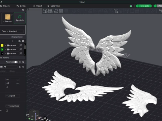Open the Aligned seam dropdown
This screenshot has width=162, height=121.
click(12, 96)
